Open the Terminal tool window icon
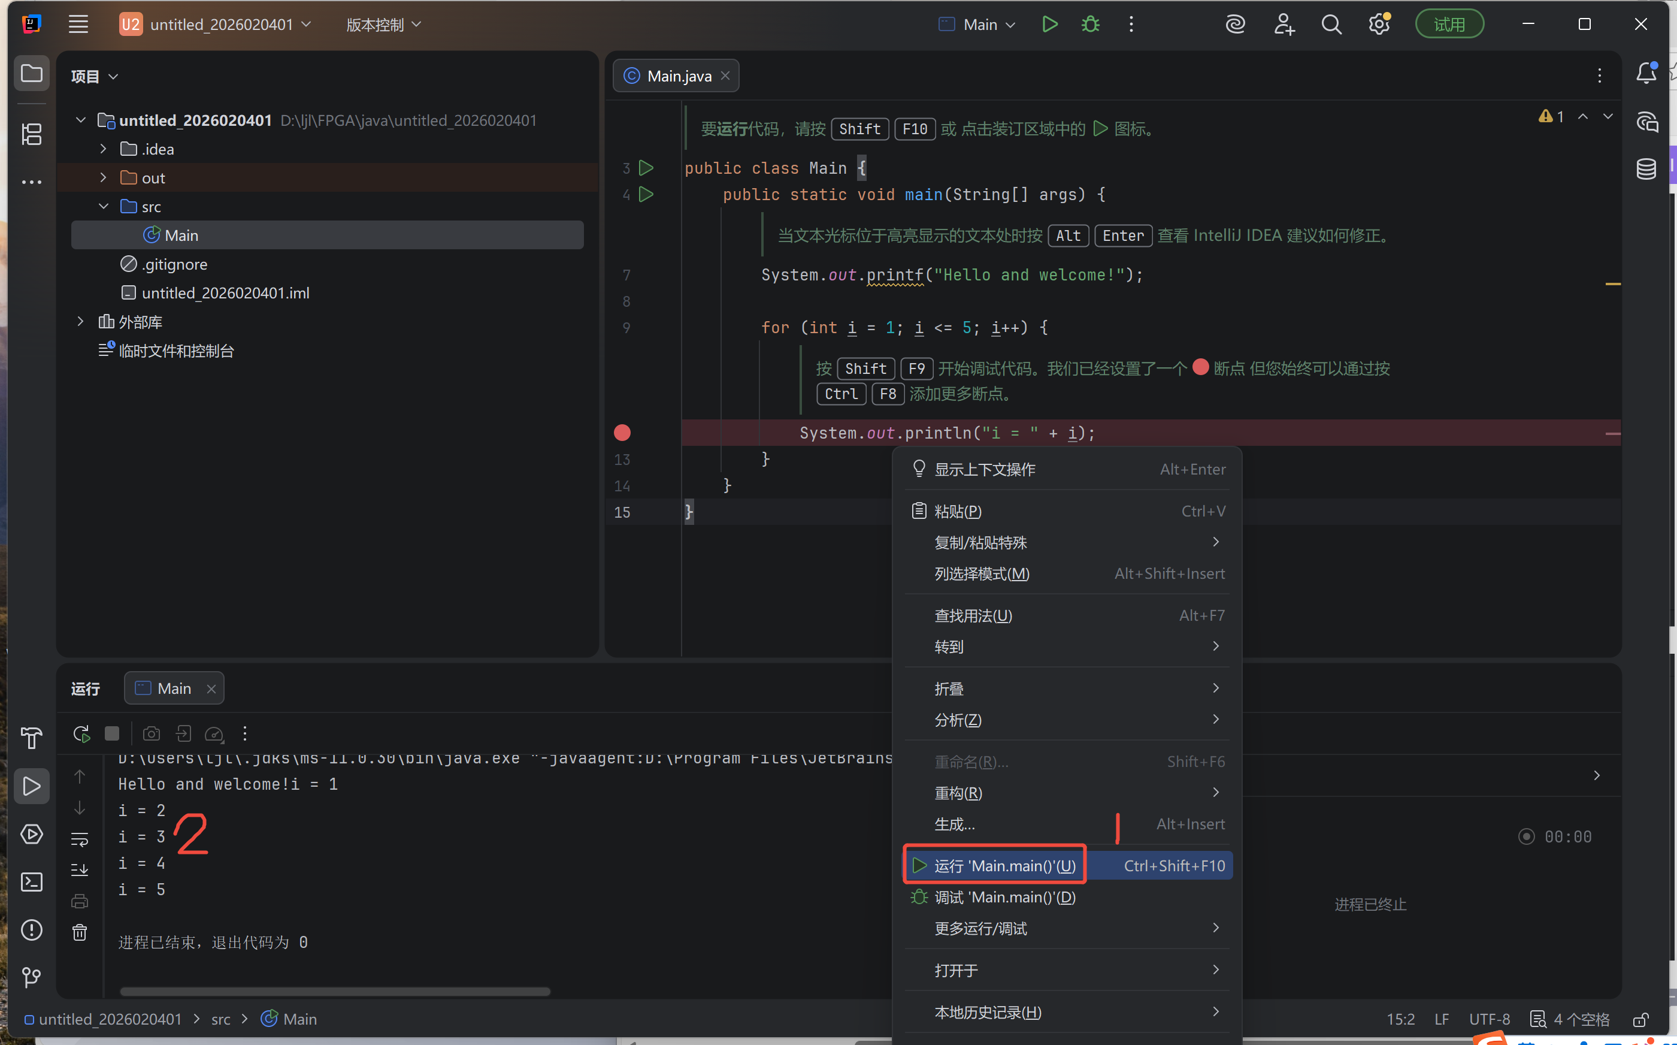This screenshot has height=1045, width=1677. [32, 882]
